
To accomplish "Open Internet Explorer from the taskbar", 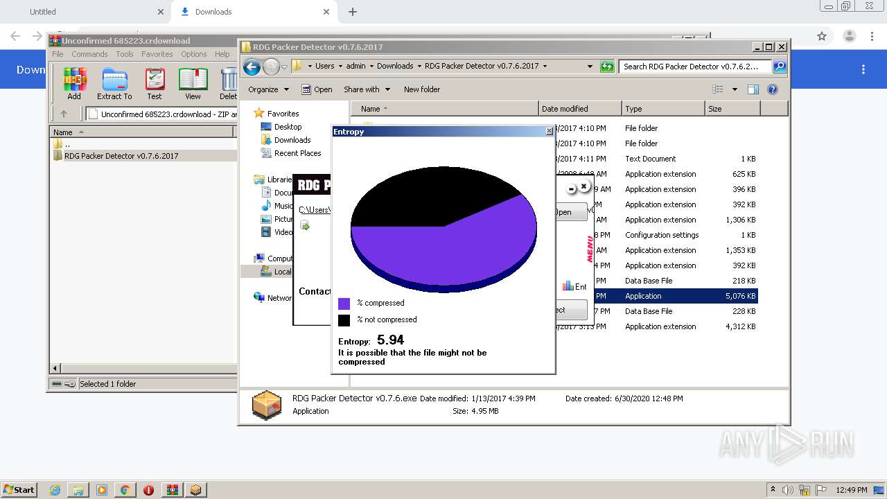I will (x=55, y=490).
